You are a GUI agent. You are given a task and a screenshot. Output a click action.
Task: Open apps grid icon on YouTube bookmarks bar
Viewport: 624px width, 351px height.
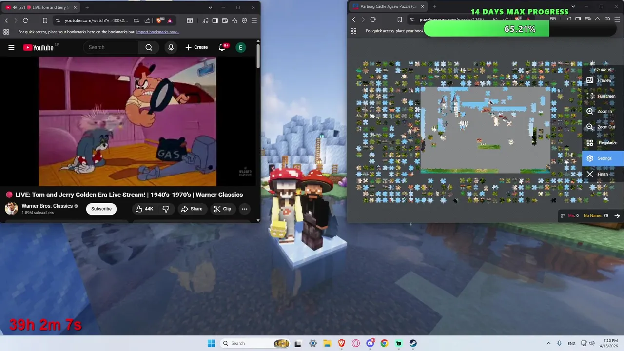point(6,32)
